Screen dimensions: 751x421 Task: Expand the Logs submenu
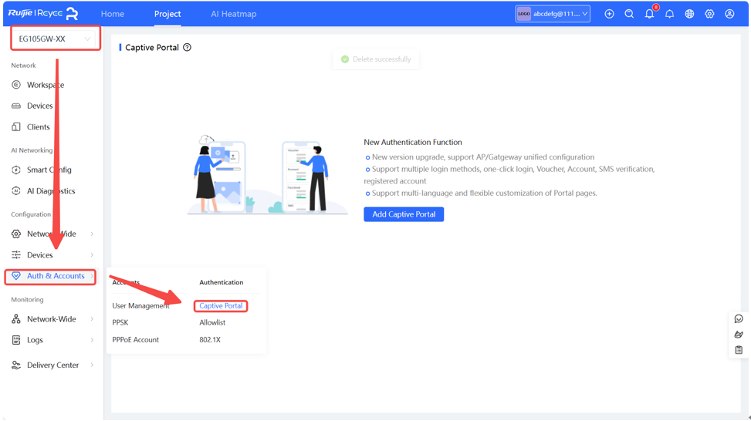click(x=51, y=340)
